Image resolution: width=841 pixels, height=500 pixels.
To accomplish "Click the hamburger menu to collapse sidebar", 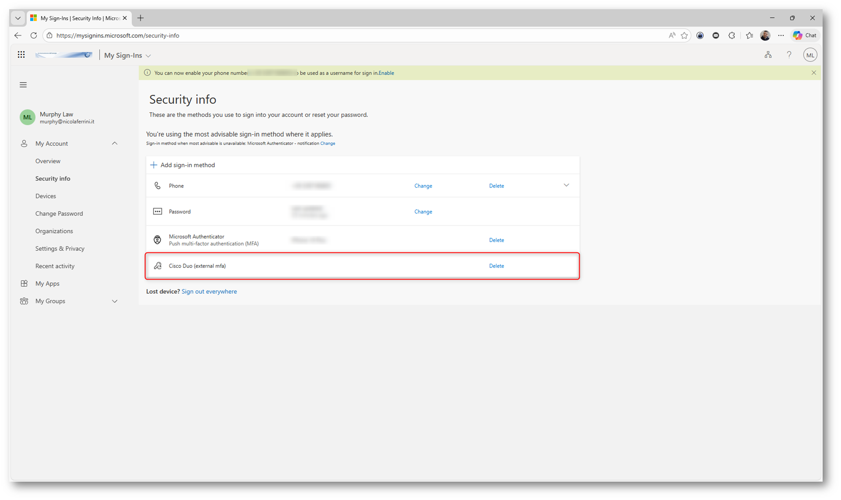I will 23,85.
